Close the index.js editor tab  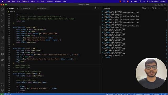(18, 8)
